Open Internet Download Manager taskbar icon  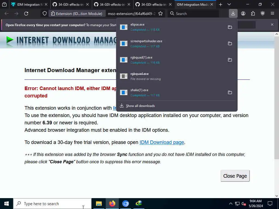[x=139, y=204]
